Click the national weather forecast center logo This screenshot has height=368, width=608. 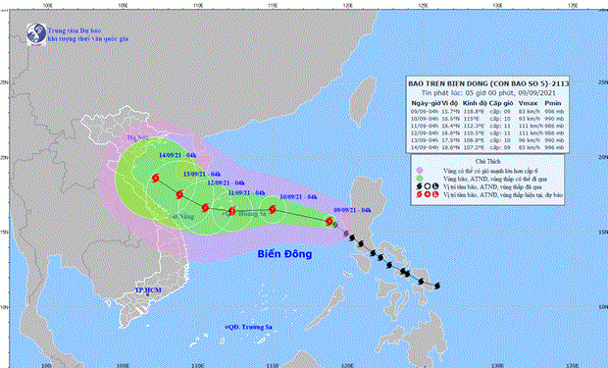(x=36, y=34)
